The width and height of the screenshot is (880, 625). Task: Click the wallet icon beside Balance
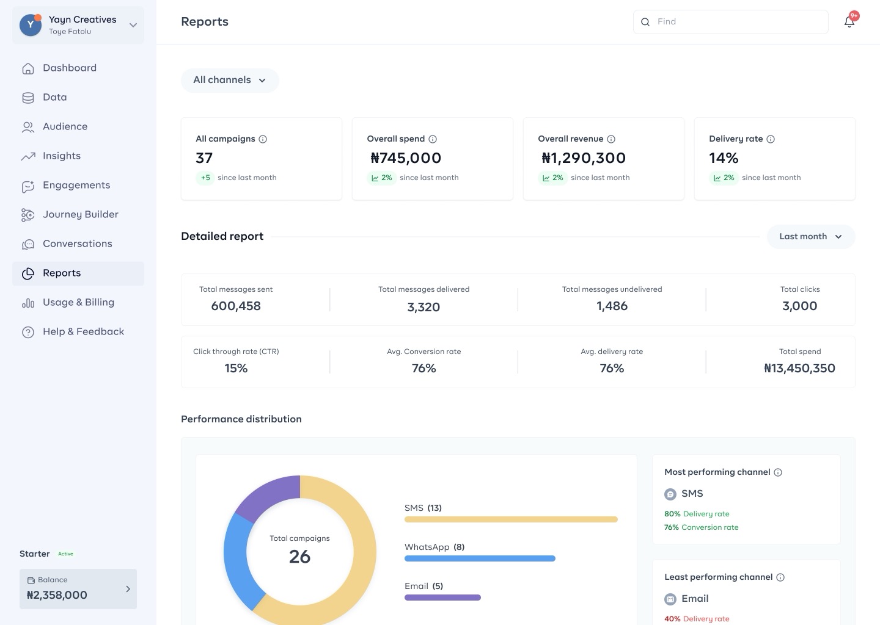point(31,580)
